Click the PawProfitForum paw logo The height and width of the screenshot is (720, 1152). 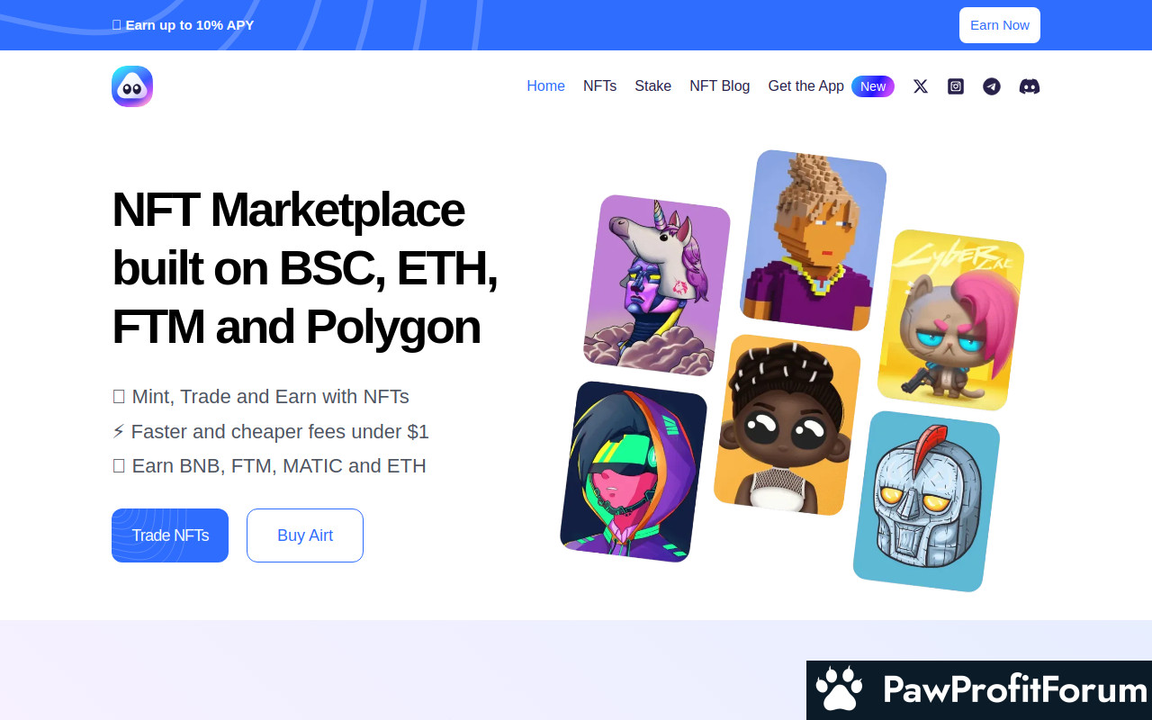click(x=839, y=689)
